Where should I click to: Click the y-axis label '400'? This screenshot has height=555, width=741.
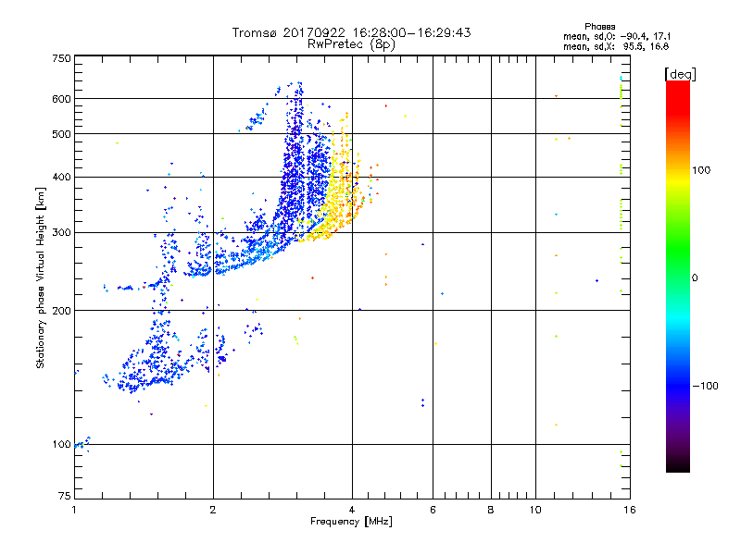pyautogui.click(x=62, y=178)
